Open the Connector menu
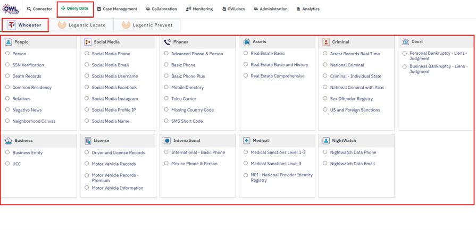Image resolution: width=476 pixels, height=230 pixels. tap(39, 9)
